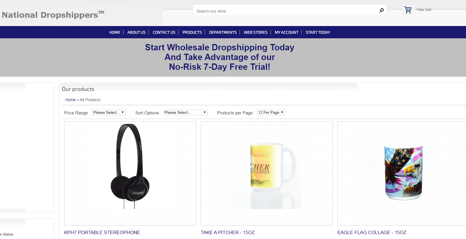Open KPH7 PORTABLE STEREOPHONE product link

102,232
